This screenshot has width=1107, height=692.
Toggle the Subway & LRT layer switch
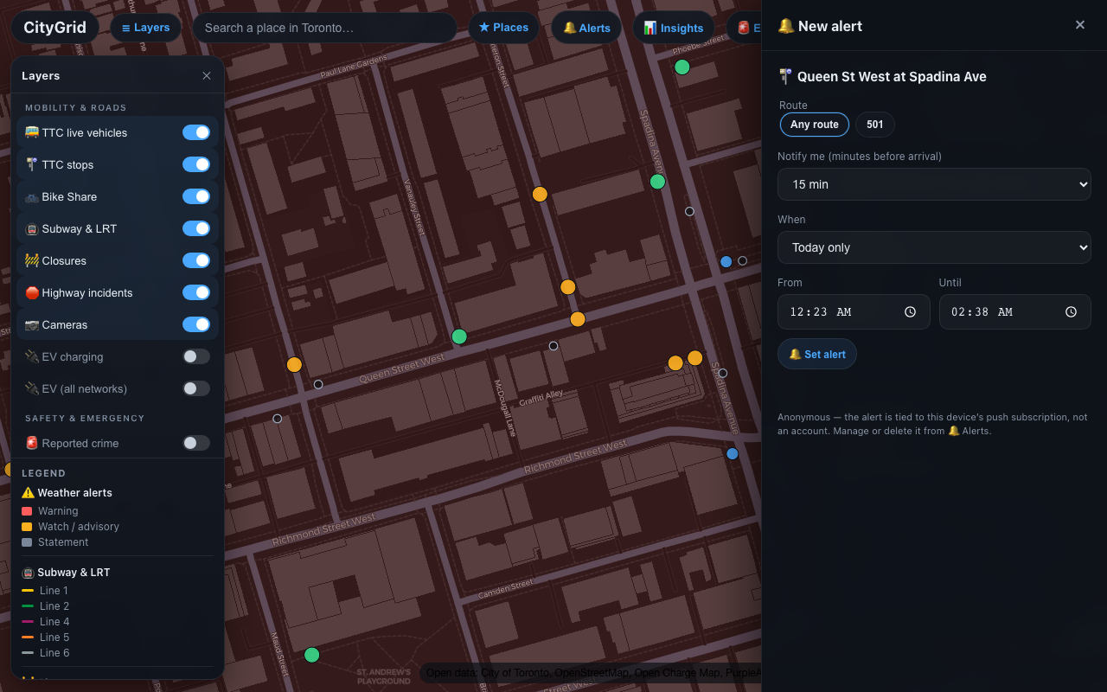coord(196,228)
